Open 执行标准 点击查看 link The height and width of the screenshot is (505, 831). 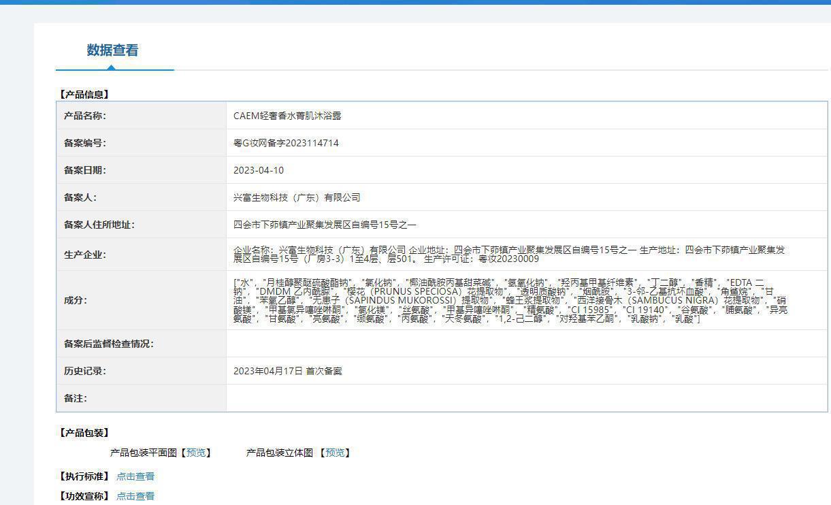point(135,476)
